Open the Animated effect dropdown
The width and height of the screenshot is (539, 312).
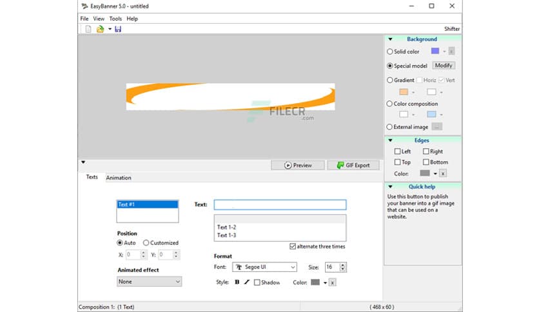point(149,282)
